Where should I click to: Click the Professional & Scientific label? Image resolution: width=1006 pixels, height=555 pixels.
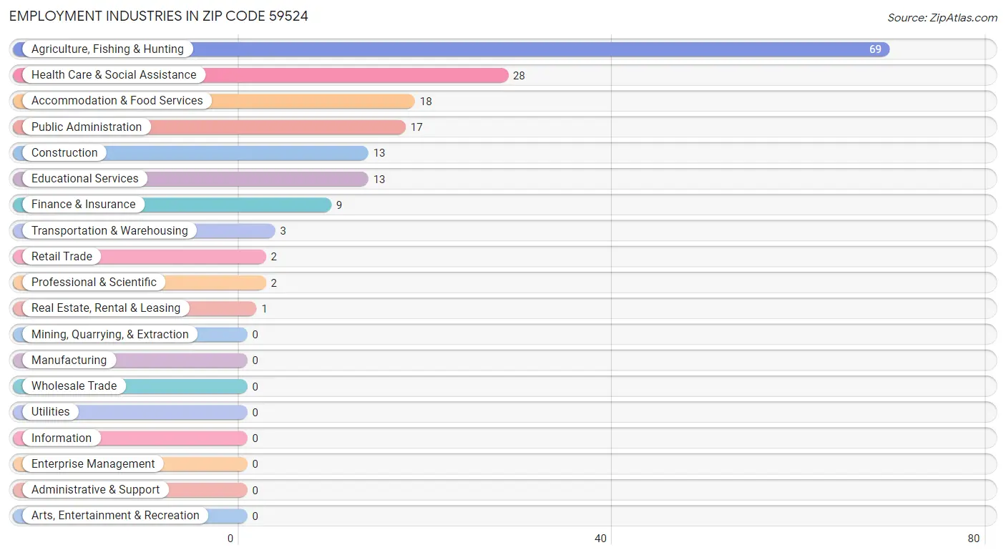pyautogui.click(x=94, y=283)
